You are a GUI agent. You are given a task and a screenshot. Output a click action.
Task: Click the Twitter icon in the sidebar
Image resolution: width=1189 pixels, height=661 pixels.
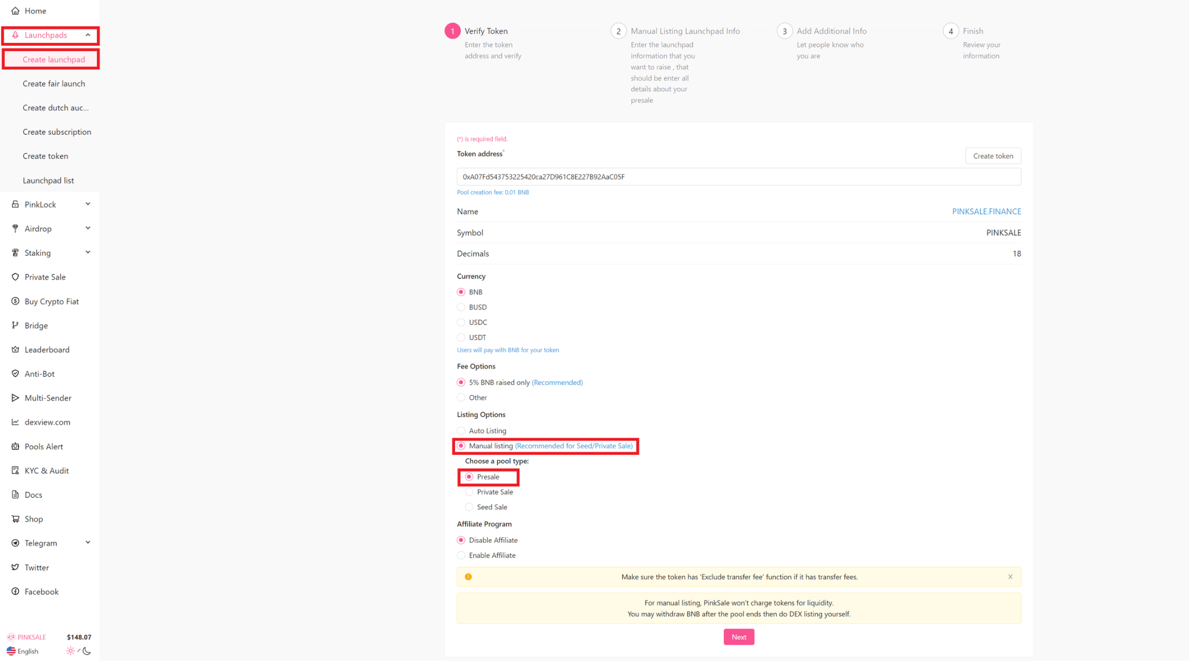pyautogui.click(x=15, y=567)
